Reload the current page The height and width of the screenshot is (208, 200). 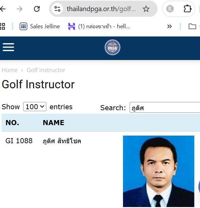37,9
